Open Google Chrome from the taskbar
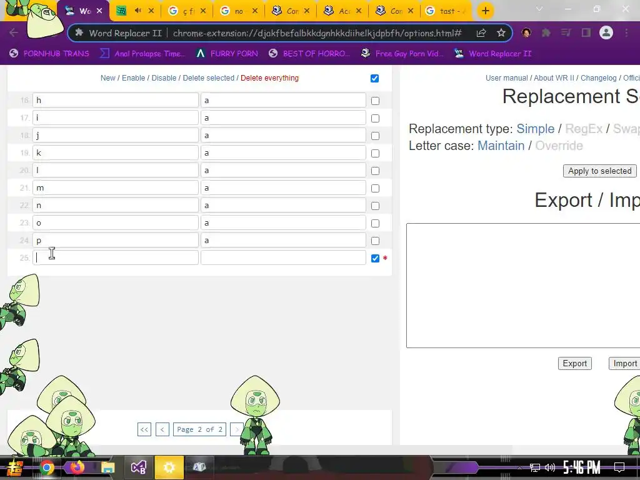This screenshot has width=640, height=480. point(46,467)
